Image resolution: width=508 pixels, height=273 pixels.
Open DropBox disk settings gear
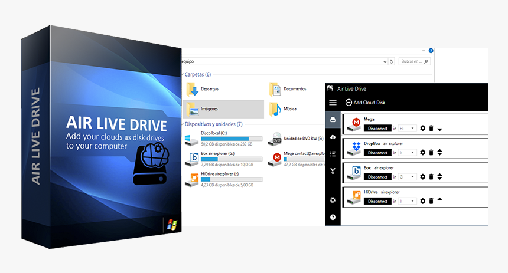422,152
